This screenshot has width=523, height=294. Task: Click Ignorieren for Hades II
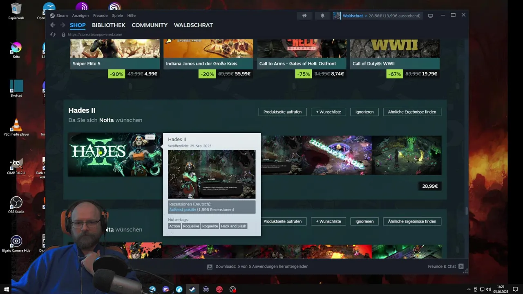click(364, 112)
